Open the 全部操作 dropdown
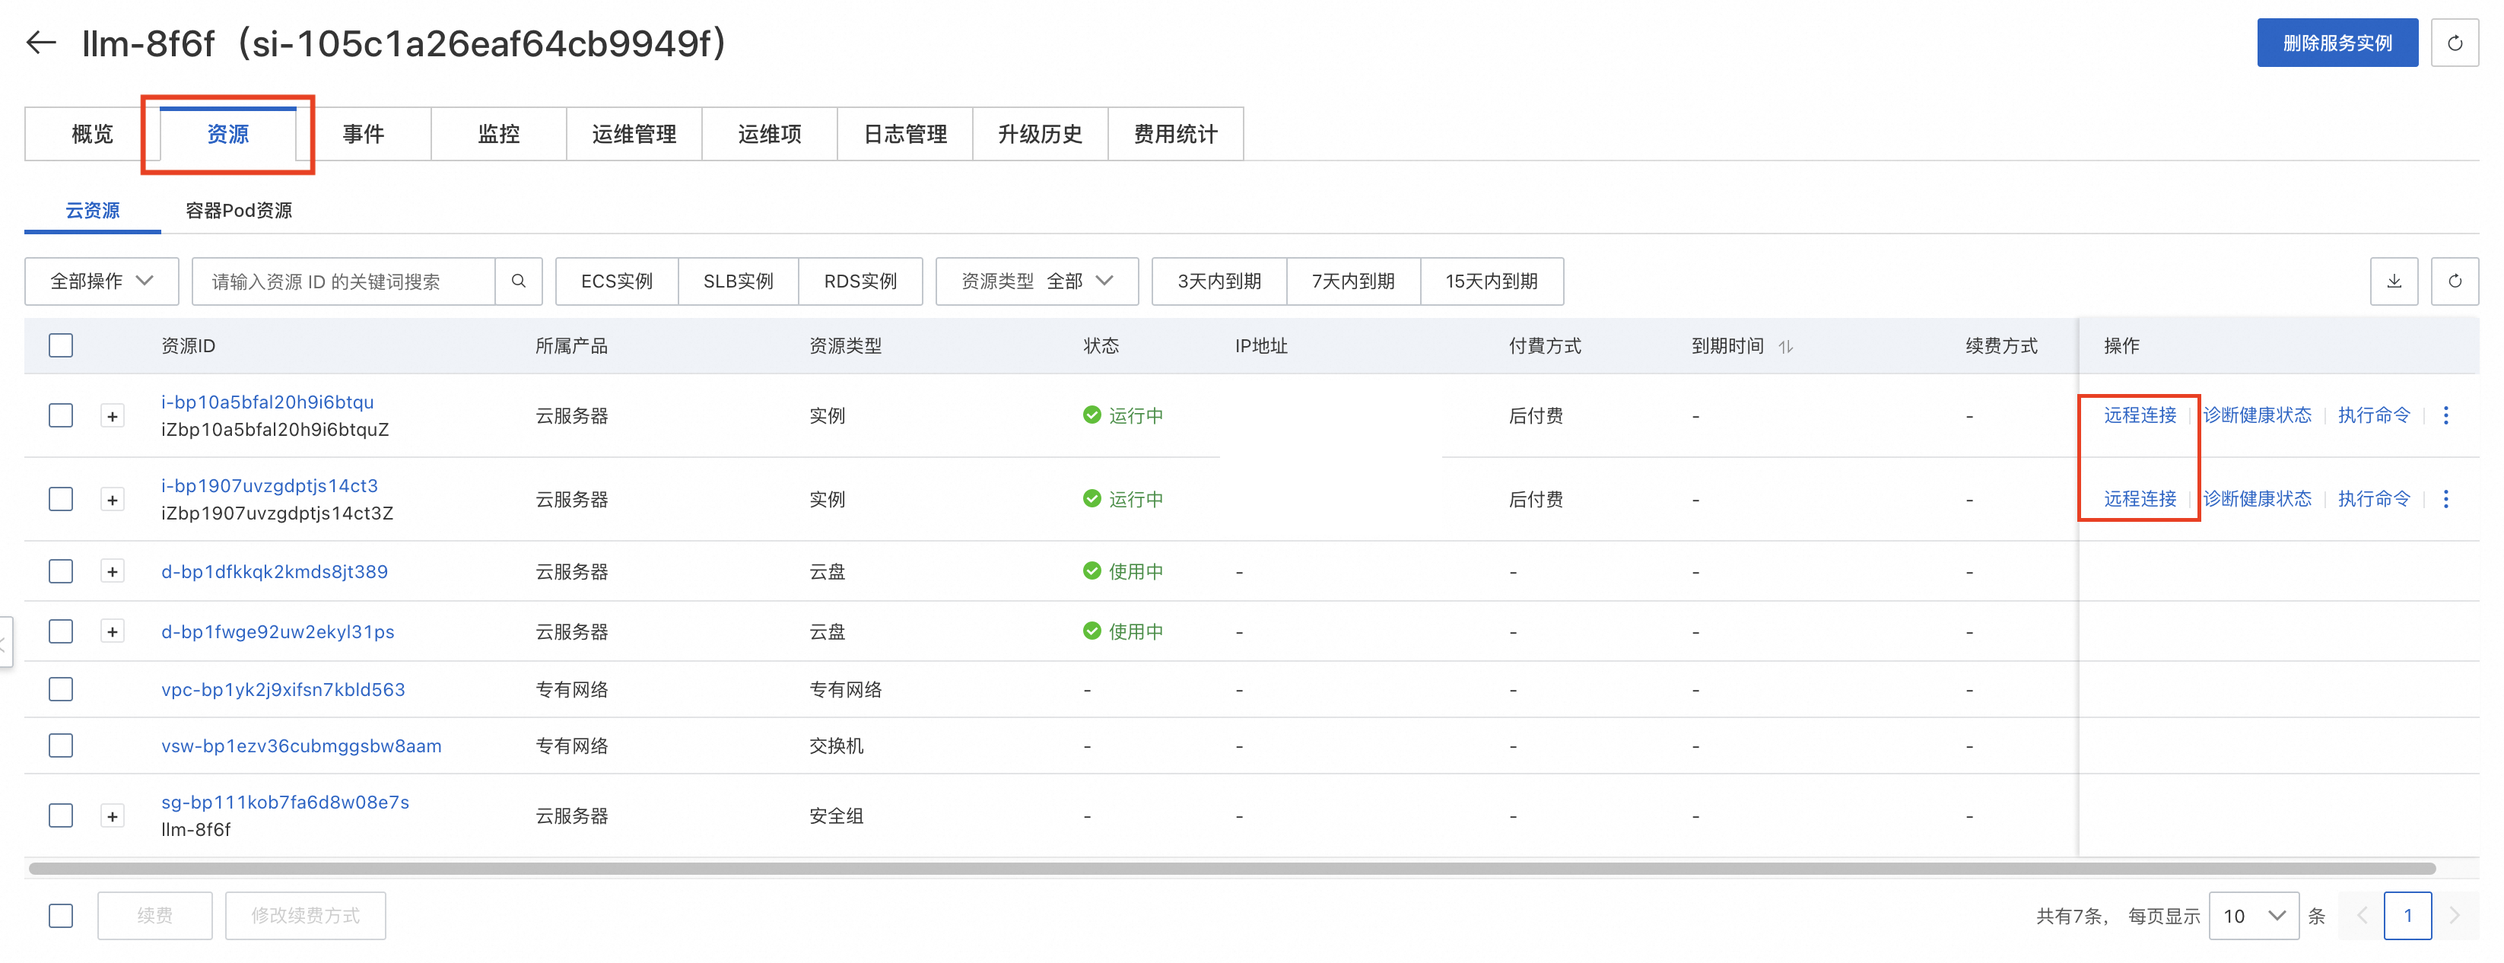The image size is (2504, 963). (x=101, y=281)
